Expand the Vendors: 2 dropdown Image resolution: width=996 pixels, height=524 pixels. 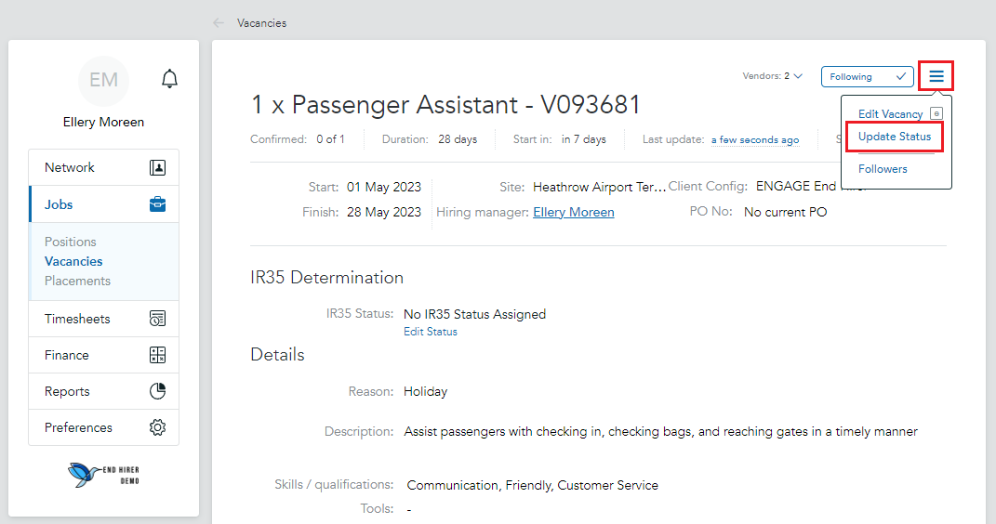[x=773, y=76]
